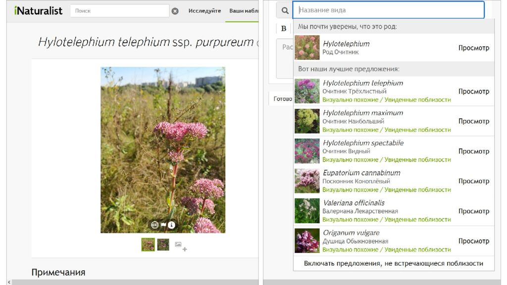Click Включать предложения, не встречающиеся поблизости
Image resolution: width=507 pixels, height=285 pixels.
click(x=394, y=263)
